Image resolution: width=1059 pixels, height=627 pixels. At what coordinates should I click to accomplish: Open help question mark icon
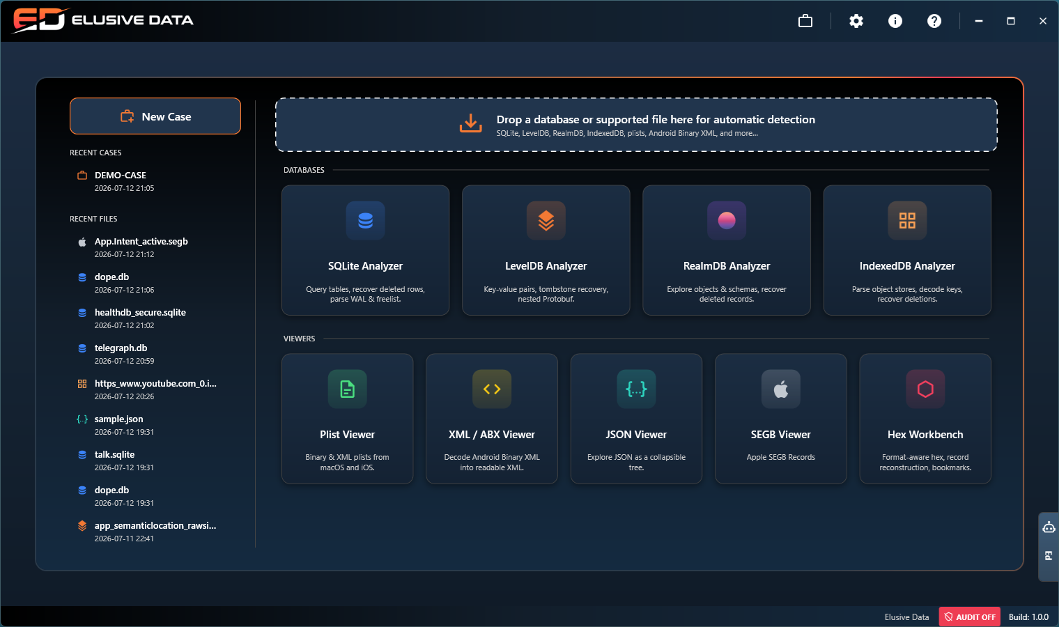point(934,21)
